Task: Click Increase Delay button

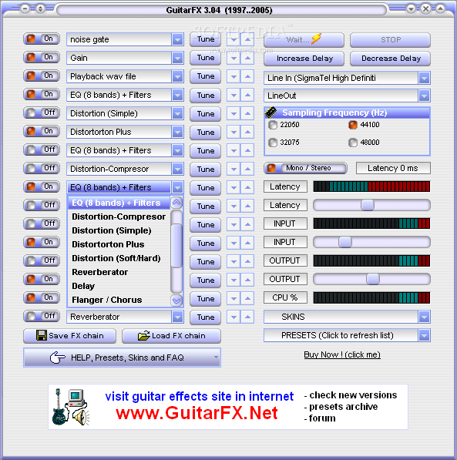Action: 304,59
